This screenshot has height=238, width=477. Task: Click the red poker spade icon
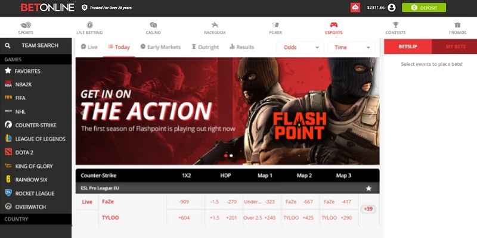pos(355,8)
